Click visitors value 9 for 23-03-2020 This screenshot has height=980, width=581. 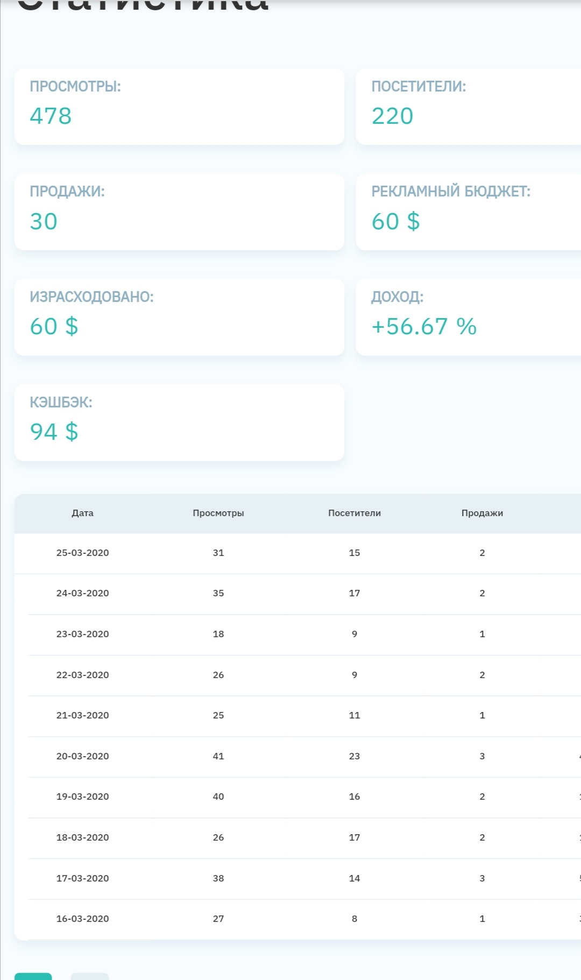pyautogui.click(x=355, y=634)
